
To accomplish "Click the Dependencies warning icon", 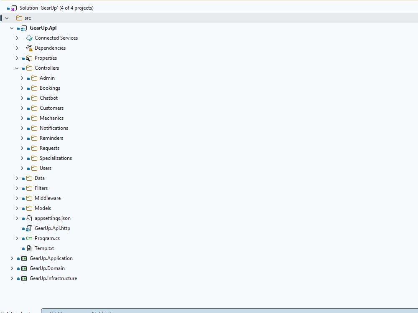I will pos(29,48).
